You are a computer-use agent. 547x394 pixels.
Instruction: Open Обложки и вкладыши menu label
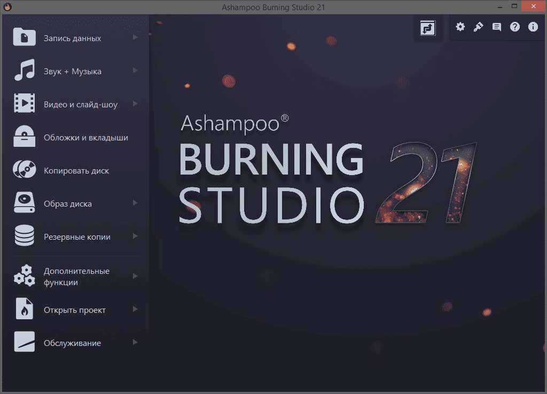[86, 138]
